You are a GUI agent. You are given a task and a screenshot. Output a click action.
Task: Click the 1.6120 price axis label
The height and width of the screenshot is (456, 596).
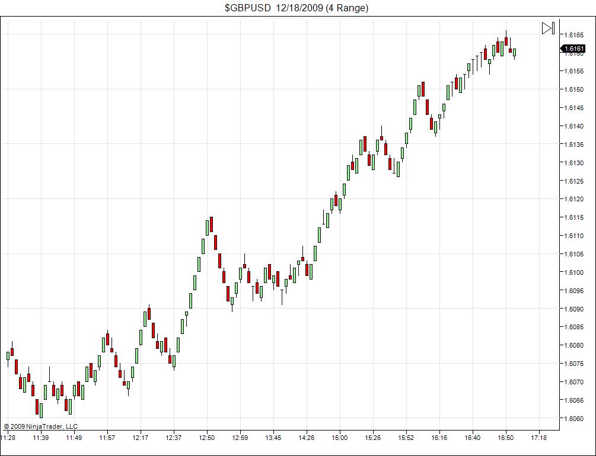573,199
